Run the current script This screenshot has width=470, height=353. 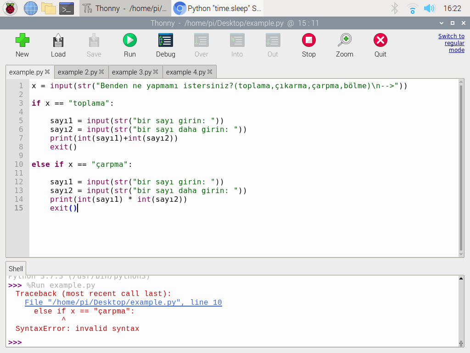[x=130, y=46]
